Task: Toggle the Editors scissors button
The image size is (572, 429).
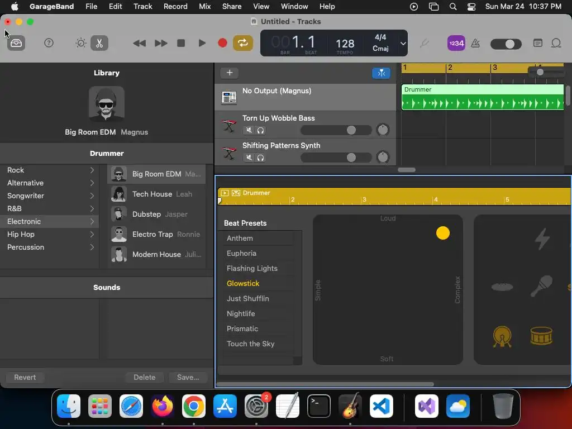Action: click(99, 43)
